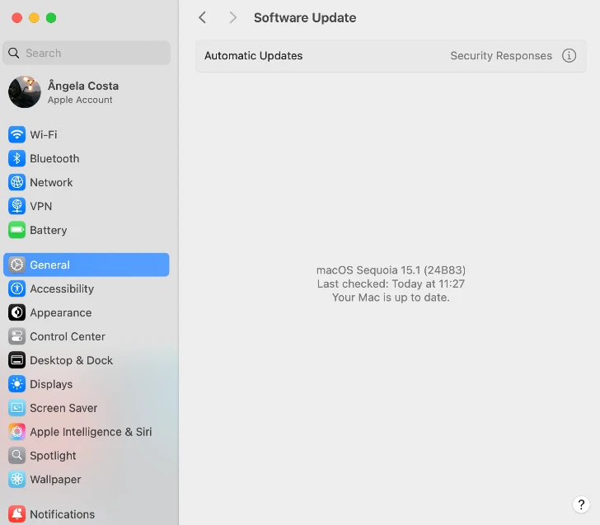The image size is (600, 525).
Task: Click the Accessibility icon
Action: click(16, 288)
